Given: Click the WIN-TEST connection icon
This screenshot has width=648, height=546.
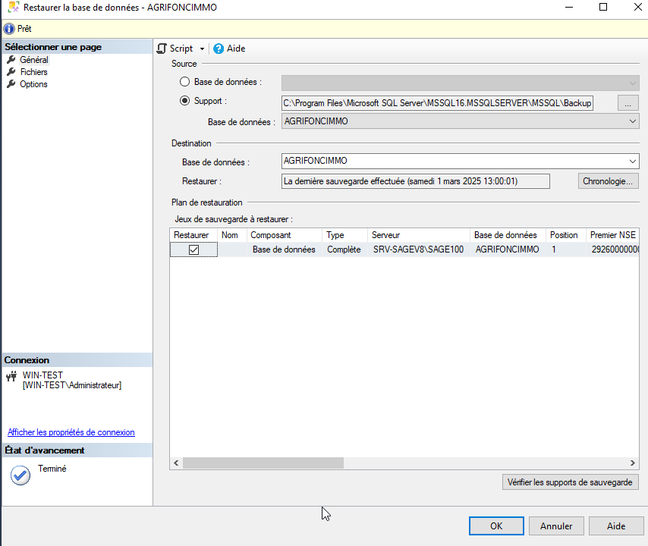Looking at the screenshot, I should [x=11, y=376].
